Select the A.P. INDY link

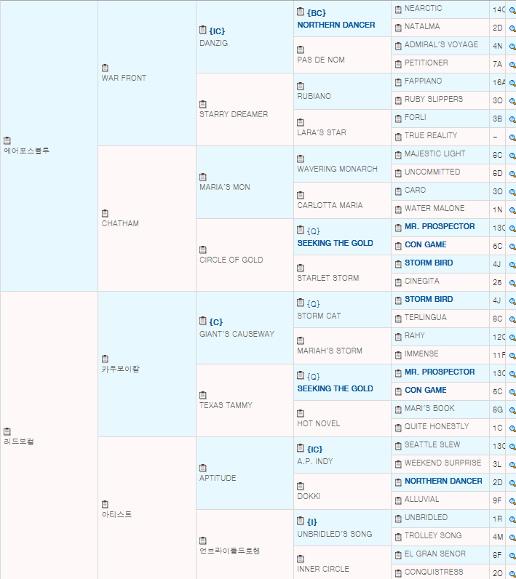point(314,461)
